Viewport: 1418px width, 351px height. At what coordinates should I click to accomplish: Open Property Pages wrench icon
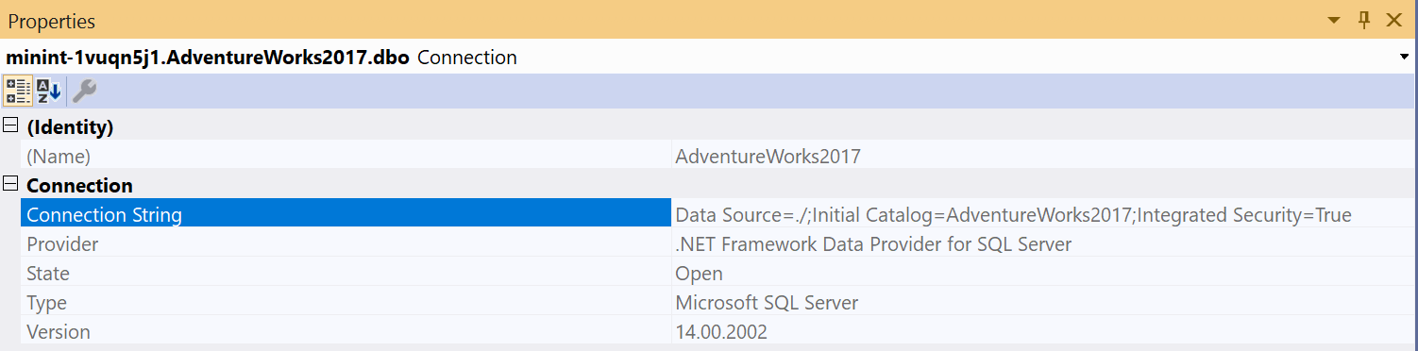click(x=84, y=92)
